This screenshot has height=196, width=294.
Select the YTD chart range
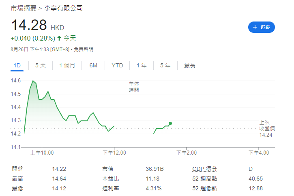[117, 65]
